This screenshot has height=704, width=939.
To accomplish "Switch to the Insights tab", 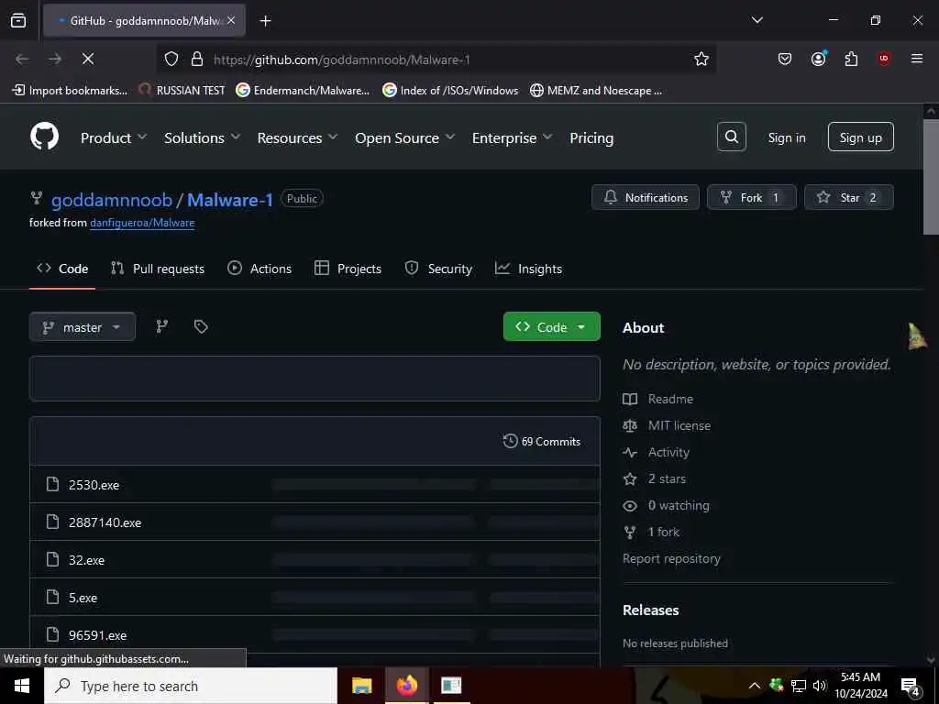I will click(529, 269).
